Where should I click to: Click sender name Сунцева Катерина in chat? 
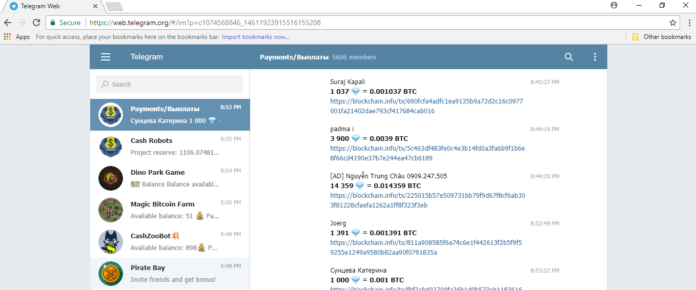tap(358, 271)
